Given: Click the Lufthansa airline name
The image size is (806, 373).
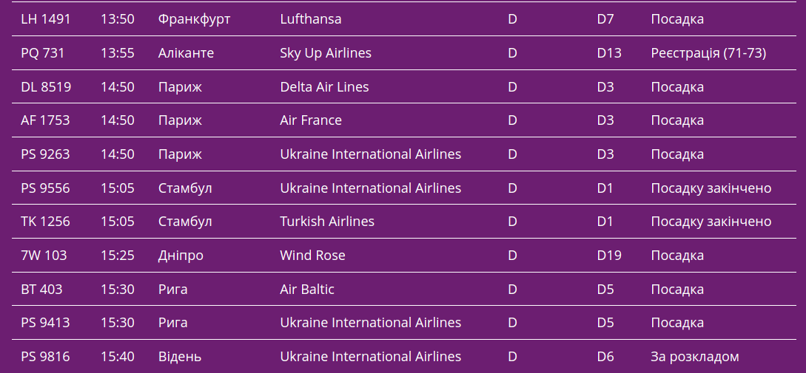Looking at the screenshot, I should click(x=311, y=19).
